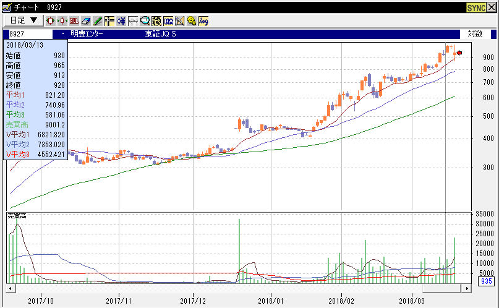Toggle the SYNC button in title bar
Viewport: 499px width, 308px height.
(475, 7)
